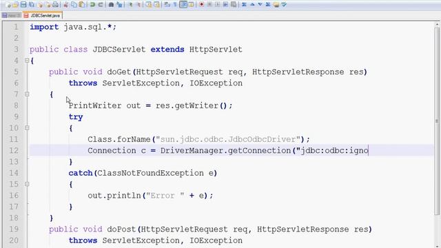This screenshot has width=441, height=248.
Task: Click 'catch(ClassNotFoundException e)' line
Action: [143, 173]
